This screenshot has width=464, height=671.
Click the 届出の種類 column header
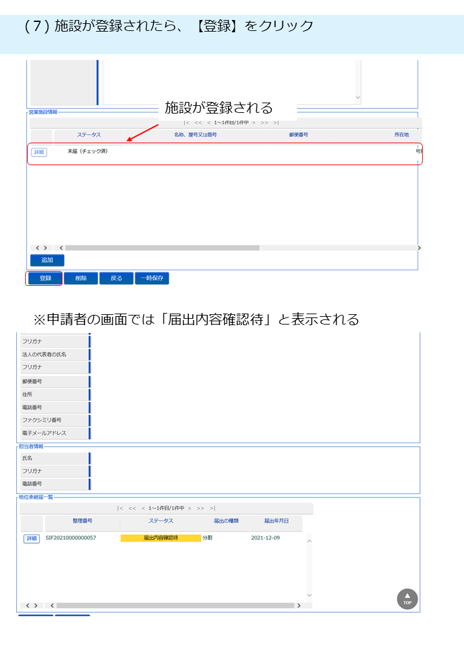[226, 521]
